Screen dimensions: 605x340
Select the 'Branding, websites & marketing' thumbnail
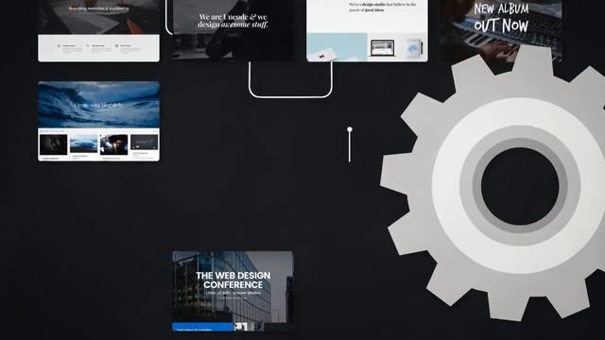point(98,31)
